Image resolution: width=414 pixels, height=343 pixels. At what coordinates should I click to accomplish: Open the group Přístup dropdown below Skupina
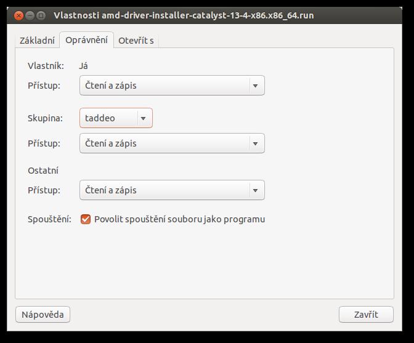point(172,143)
